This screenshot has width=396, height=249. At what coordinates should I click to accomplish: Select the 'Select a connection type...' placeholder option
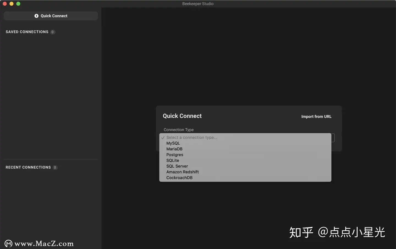pyautogui.click(x=245, y=137)
